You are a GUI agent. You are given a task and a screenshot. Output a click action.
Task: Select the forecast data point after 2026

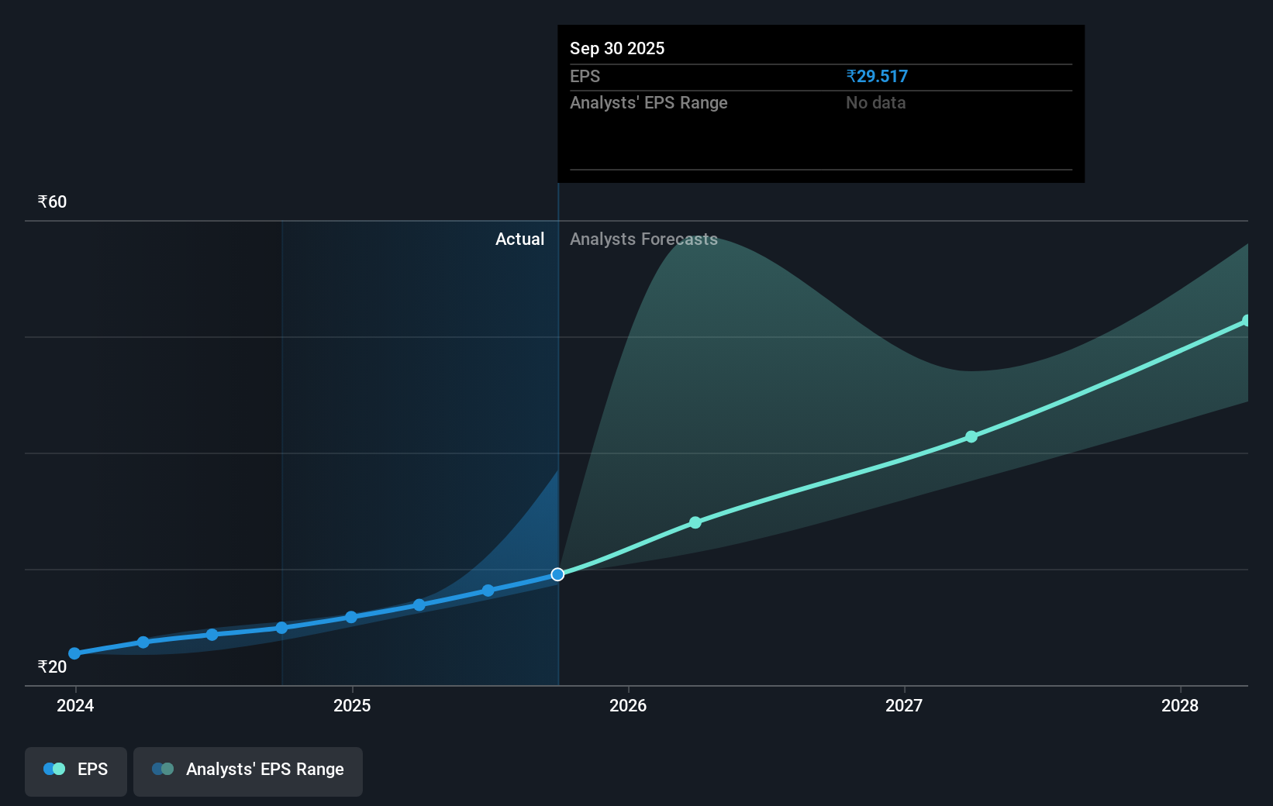click(x=695, y=522)
